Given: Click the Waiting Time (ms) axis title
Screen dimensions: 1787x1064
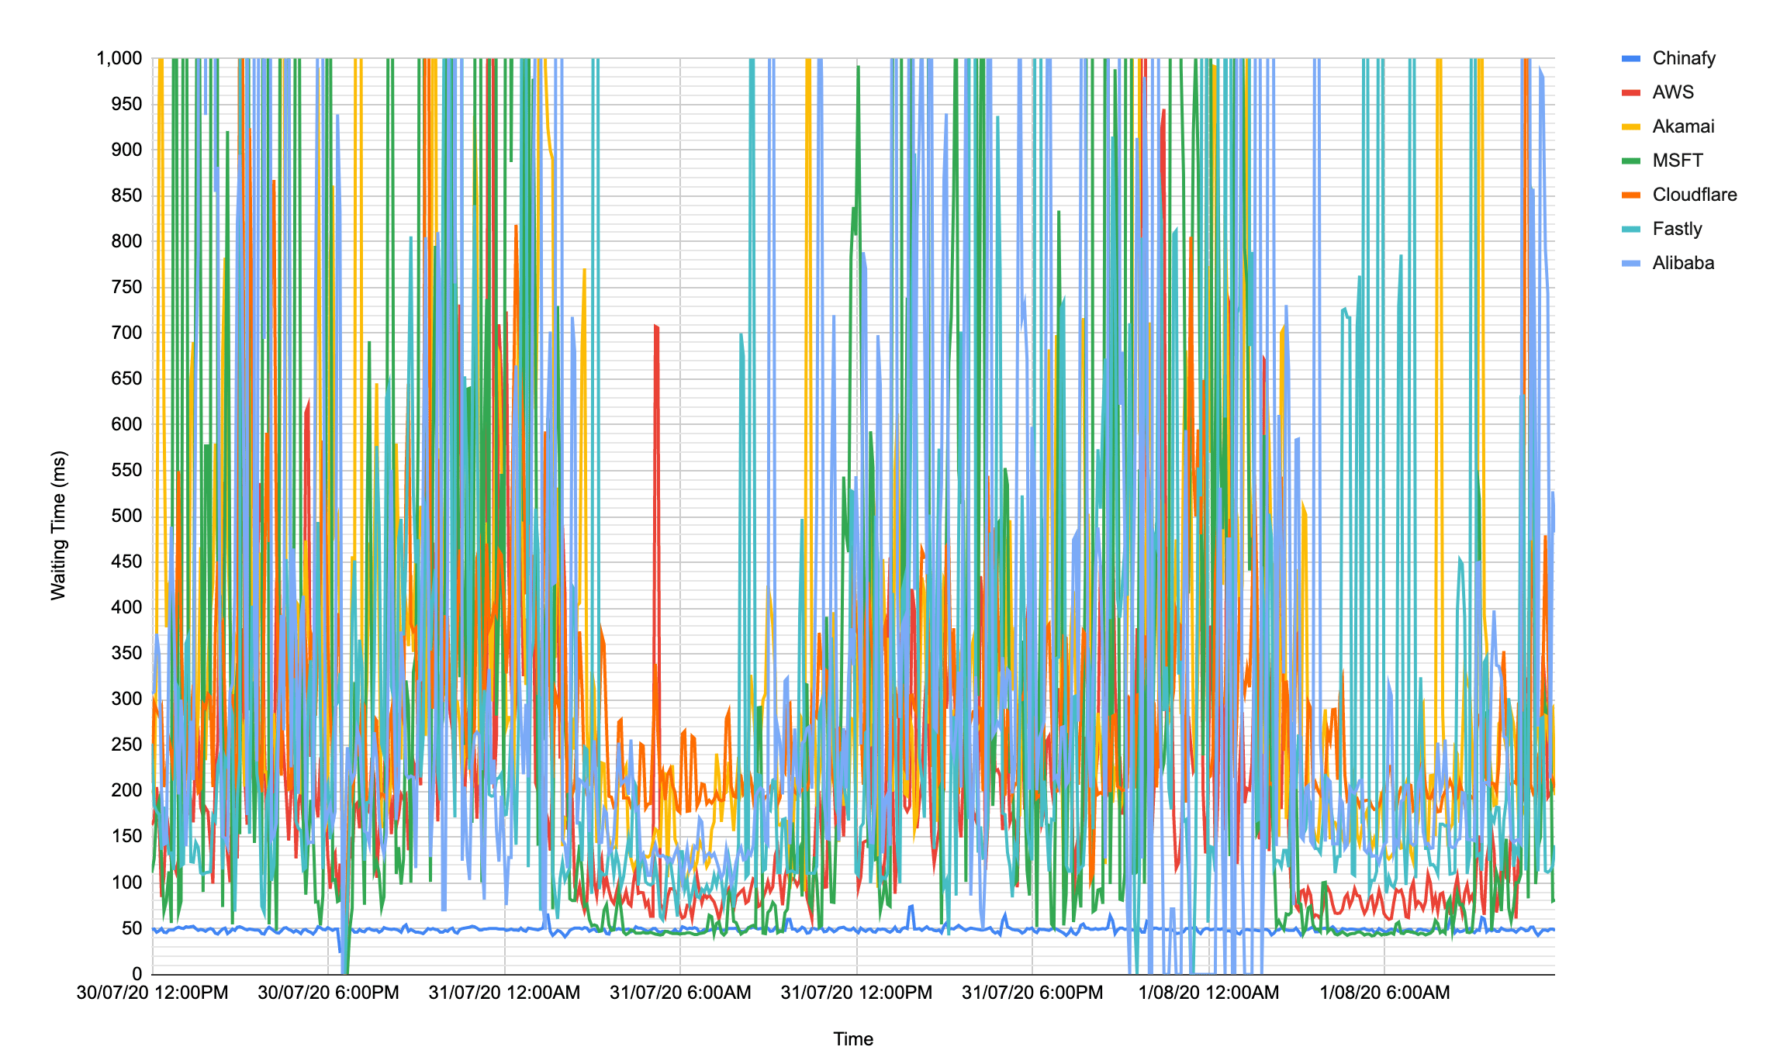Looking at the screenshot, I should pos(59,525).
